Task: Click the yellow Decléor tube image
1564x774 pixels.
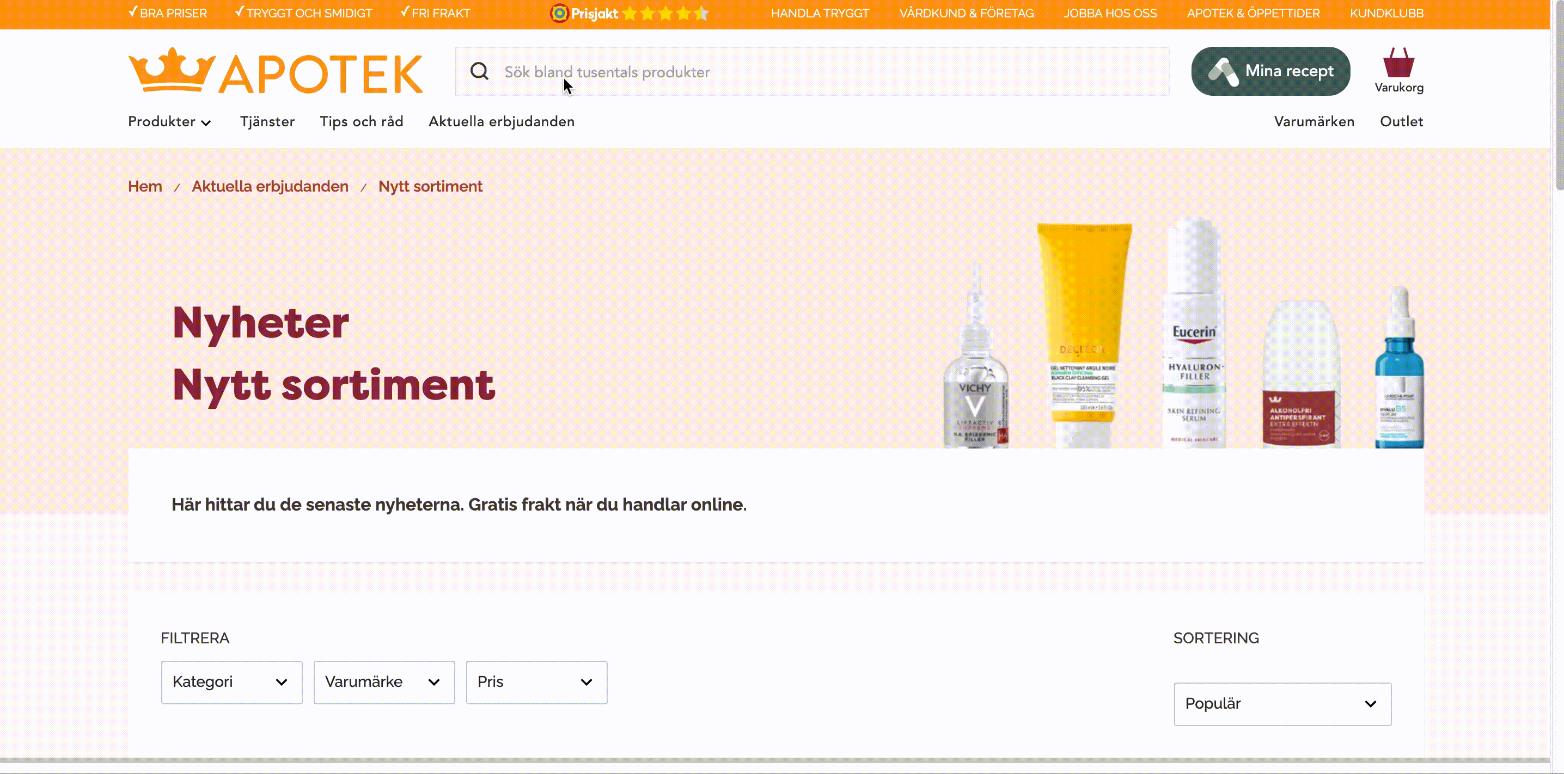Action: pos(1084,336)
